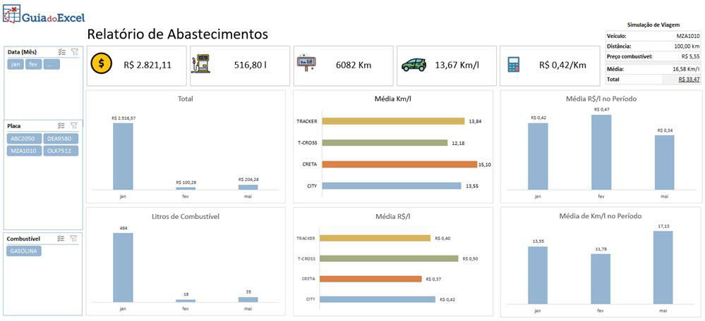
Task: Select the T-CROSS bar in Média R$/l
Action: tap(390, 258)
